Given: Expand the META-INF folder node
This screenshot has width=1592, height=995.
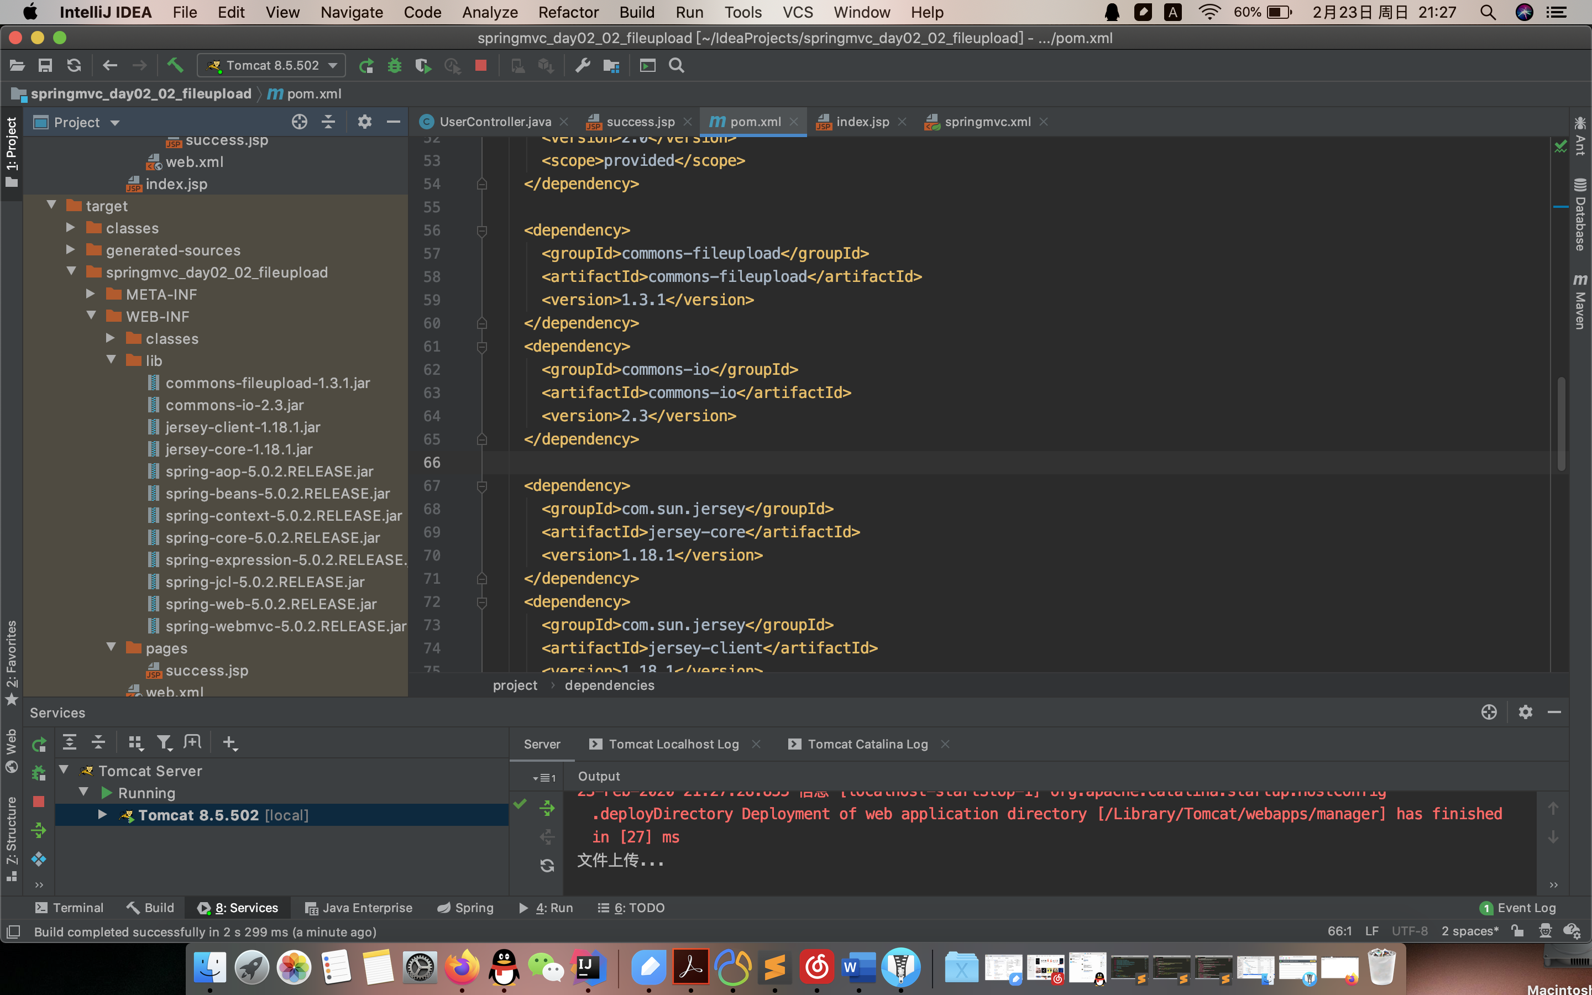Looking at the screenshot, I should click(x=91, y=294).
